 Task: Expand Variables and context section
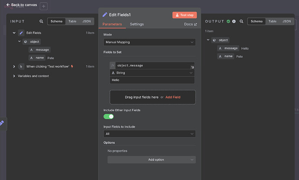pos(14,76)
